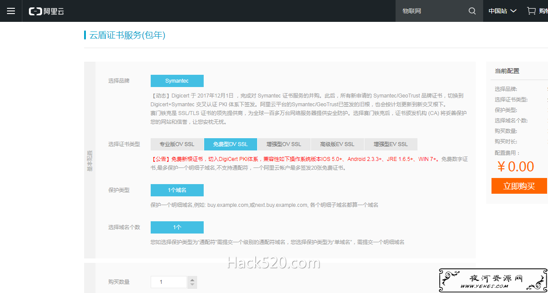Click the search magnifier icon

coord(472,11)
